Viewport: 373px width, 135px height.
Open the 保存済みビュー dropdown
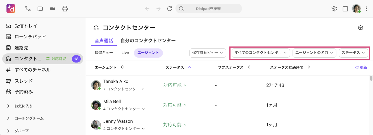(208, 53)
